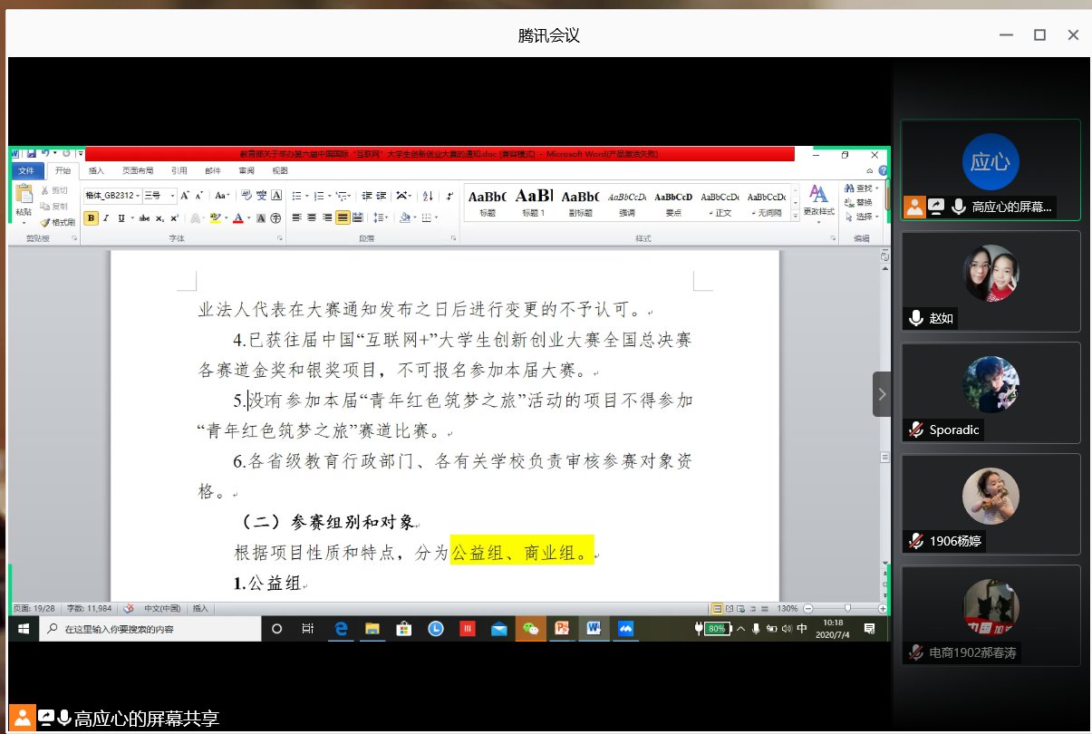Toggle Italic formatting button
1092x734 pixels.
105,217
